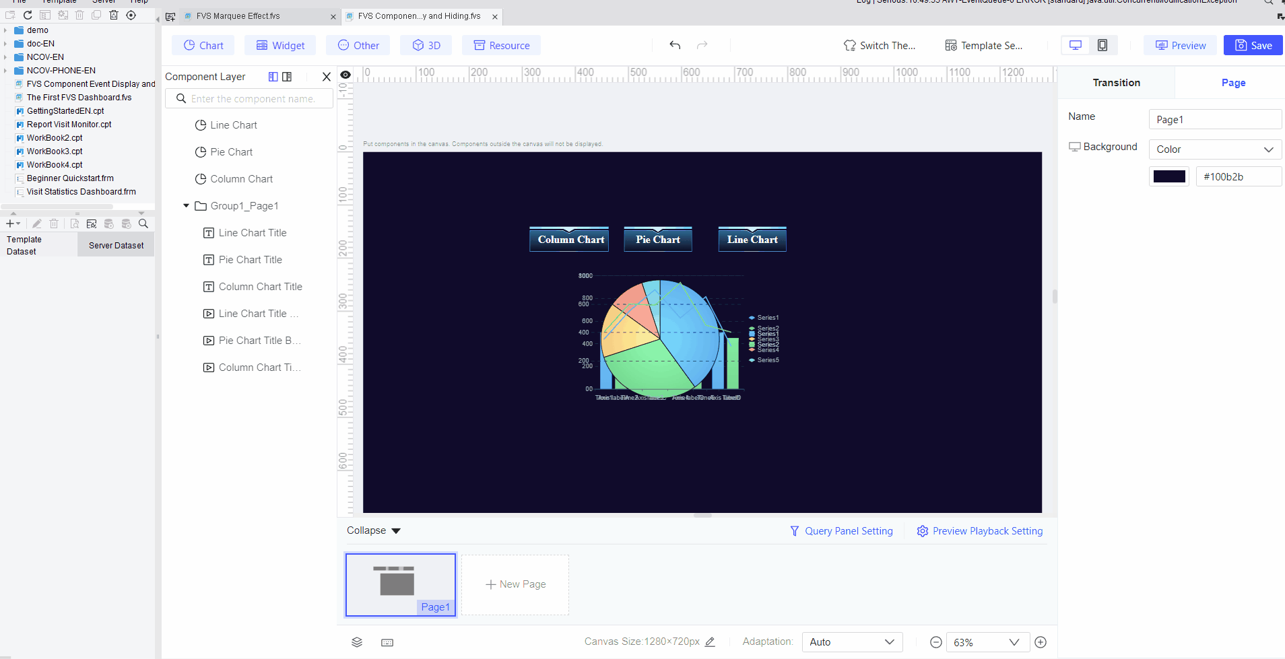
Task: Open the Chart component menu
Action: pyautogui.click(x=203, y=45)
